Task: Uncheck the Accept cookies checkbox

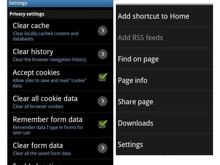Action: pyautogui.click(x=103, y=77)
